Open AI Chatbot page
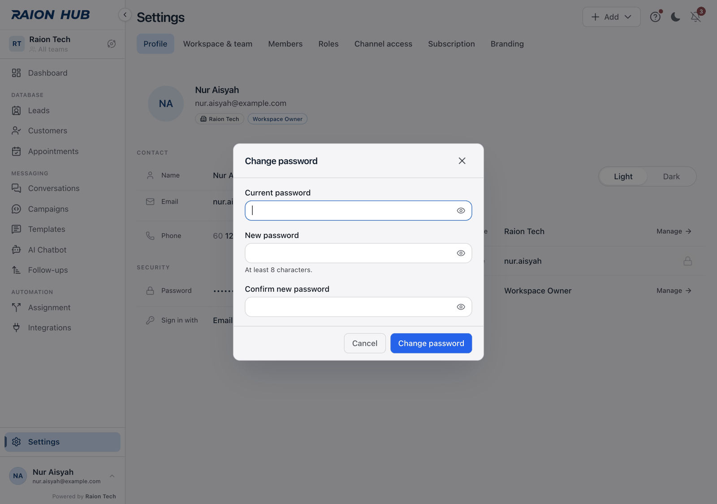The width and height of the screenshot is (717, 504). [x=62, y=250]
